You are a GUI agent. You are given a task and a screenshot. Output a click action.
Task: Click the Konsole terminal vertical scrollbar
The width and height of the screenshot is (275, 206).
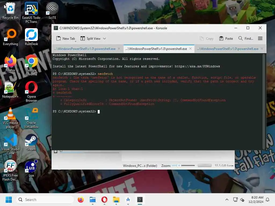264,102
